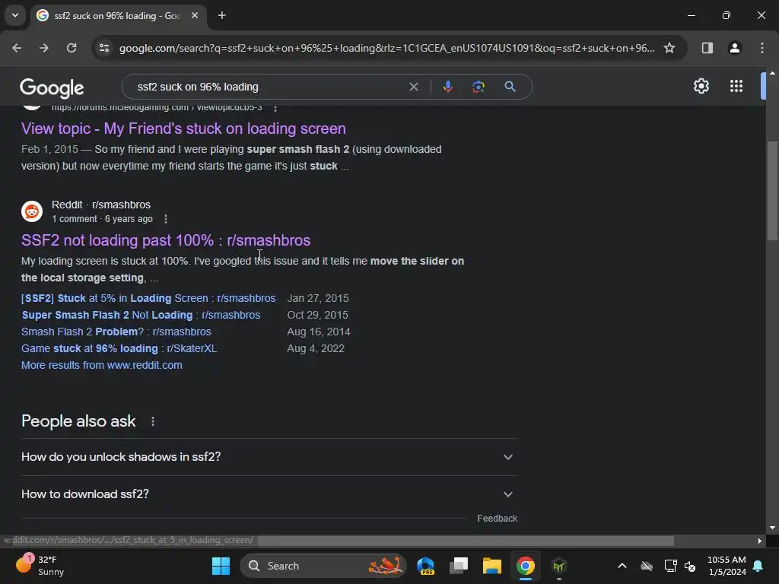Click Chrome icon on the taskbar
This screenshot has height=584, width=779.
(525, 566)
